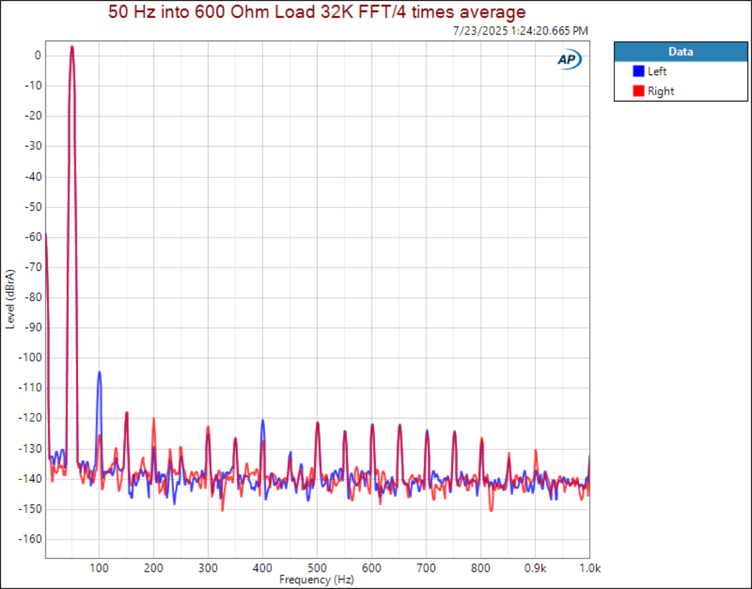Click the -160 tick on level axis
Screen dimensions: 752x589
click(31, 539)
